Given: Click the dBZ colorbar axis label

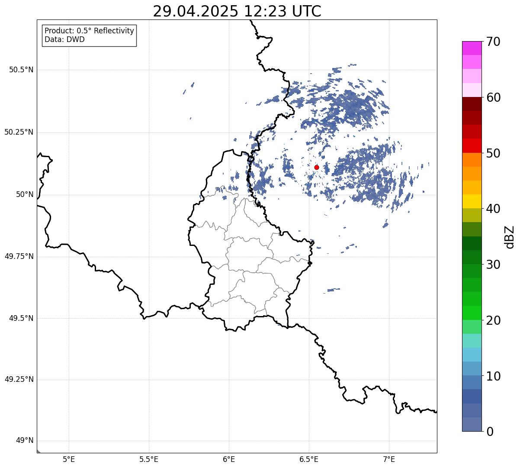Looking at the screenshot, I should (510, 237).
